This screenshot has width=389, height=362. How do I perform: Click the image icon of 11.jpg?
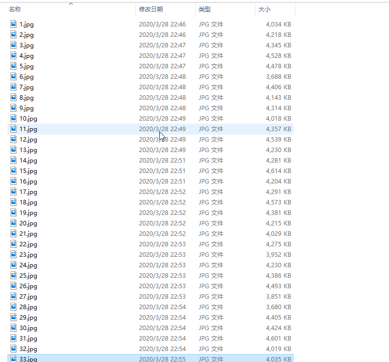click(x=13, y=129)
